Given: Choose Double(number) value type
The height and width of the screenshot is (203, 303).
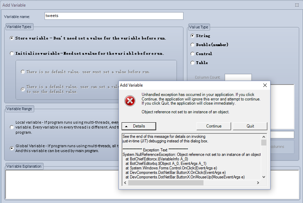Looking at the screenshot, I should (x=192, y=45).
